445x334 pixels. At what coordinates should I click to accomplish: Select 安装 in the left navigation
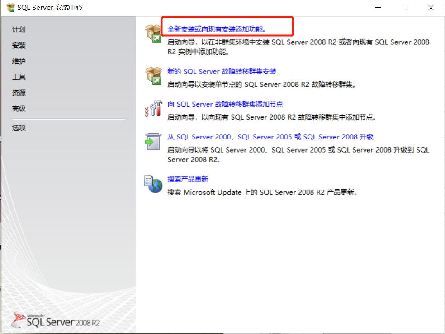tap(19, 45)
